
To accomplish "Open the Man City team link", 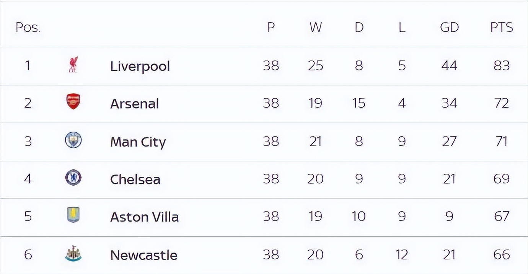I will coord(138,142).
